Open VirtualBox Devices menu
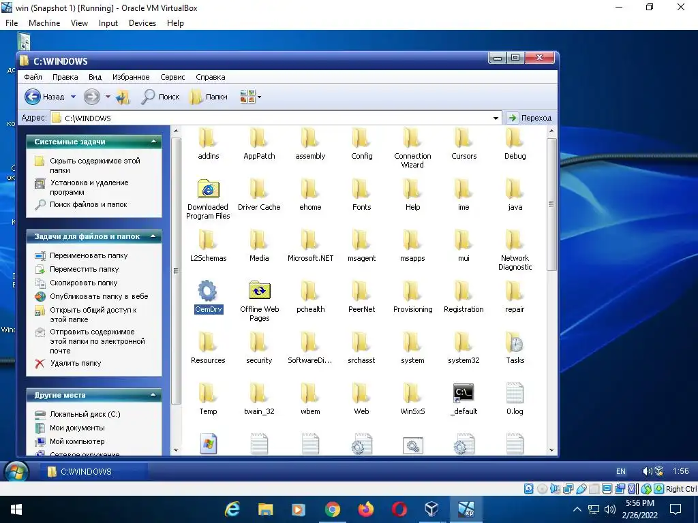The width and height of the screenshot is (698, 523). [142, 23]
